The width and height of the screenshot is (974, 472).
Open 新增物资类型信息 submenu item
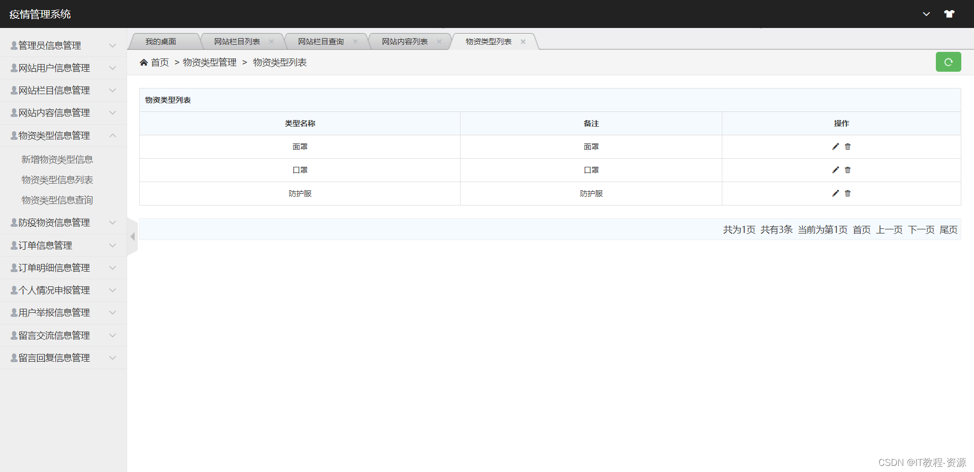[57, 159]
